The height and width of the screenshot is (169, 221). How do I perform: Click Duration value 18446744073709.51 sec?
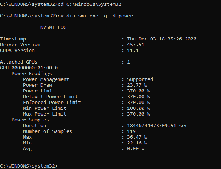pos(157,126)
